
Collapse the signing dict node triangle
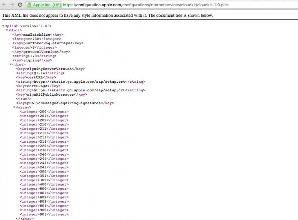coord(11,64)
